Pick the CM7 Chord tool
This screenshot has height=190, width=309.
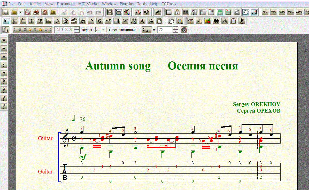point(125,21)
